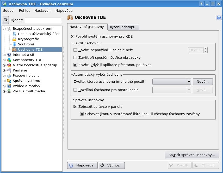Click the blue help icon beside module title

[219, 17]
